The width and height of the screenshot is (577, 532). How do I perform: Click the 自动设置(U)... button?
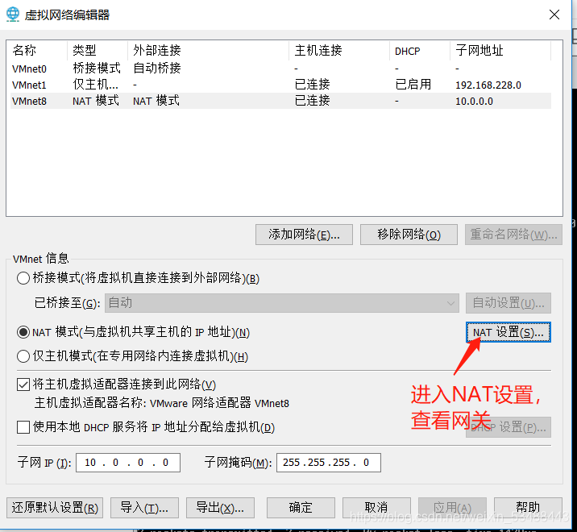pyautogui.click(x=509, y=303)
